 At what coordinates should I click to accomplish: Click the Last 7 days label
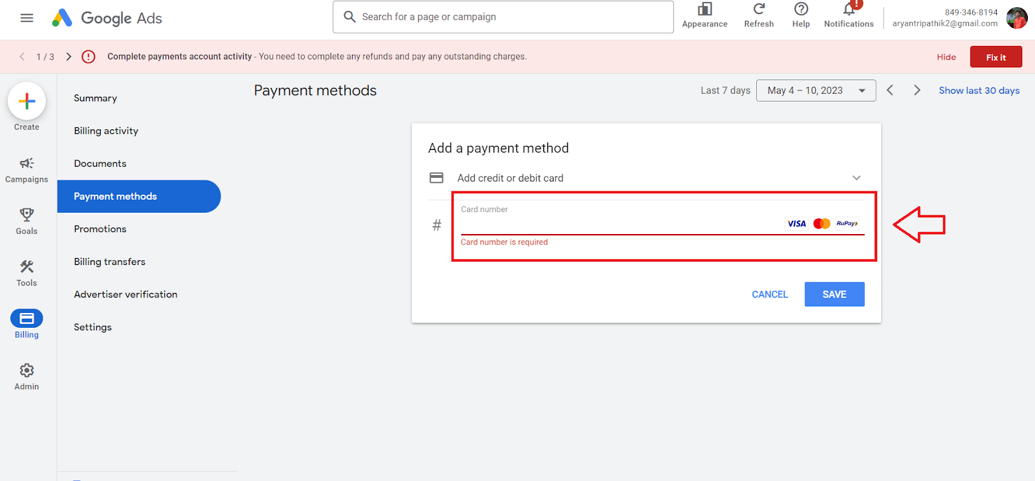[x=725, y=91]
